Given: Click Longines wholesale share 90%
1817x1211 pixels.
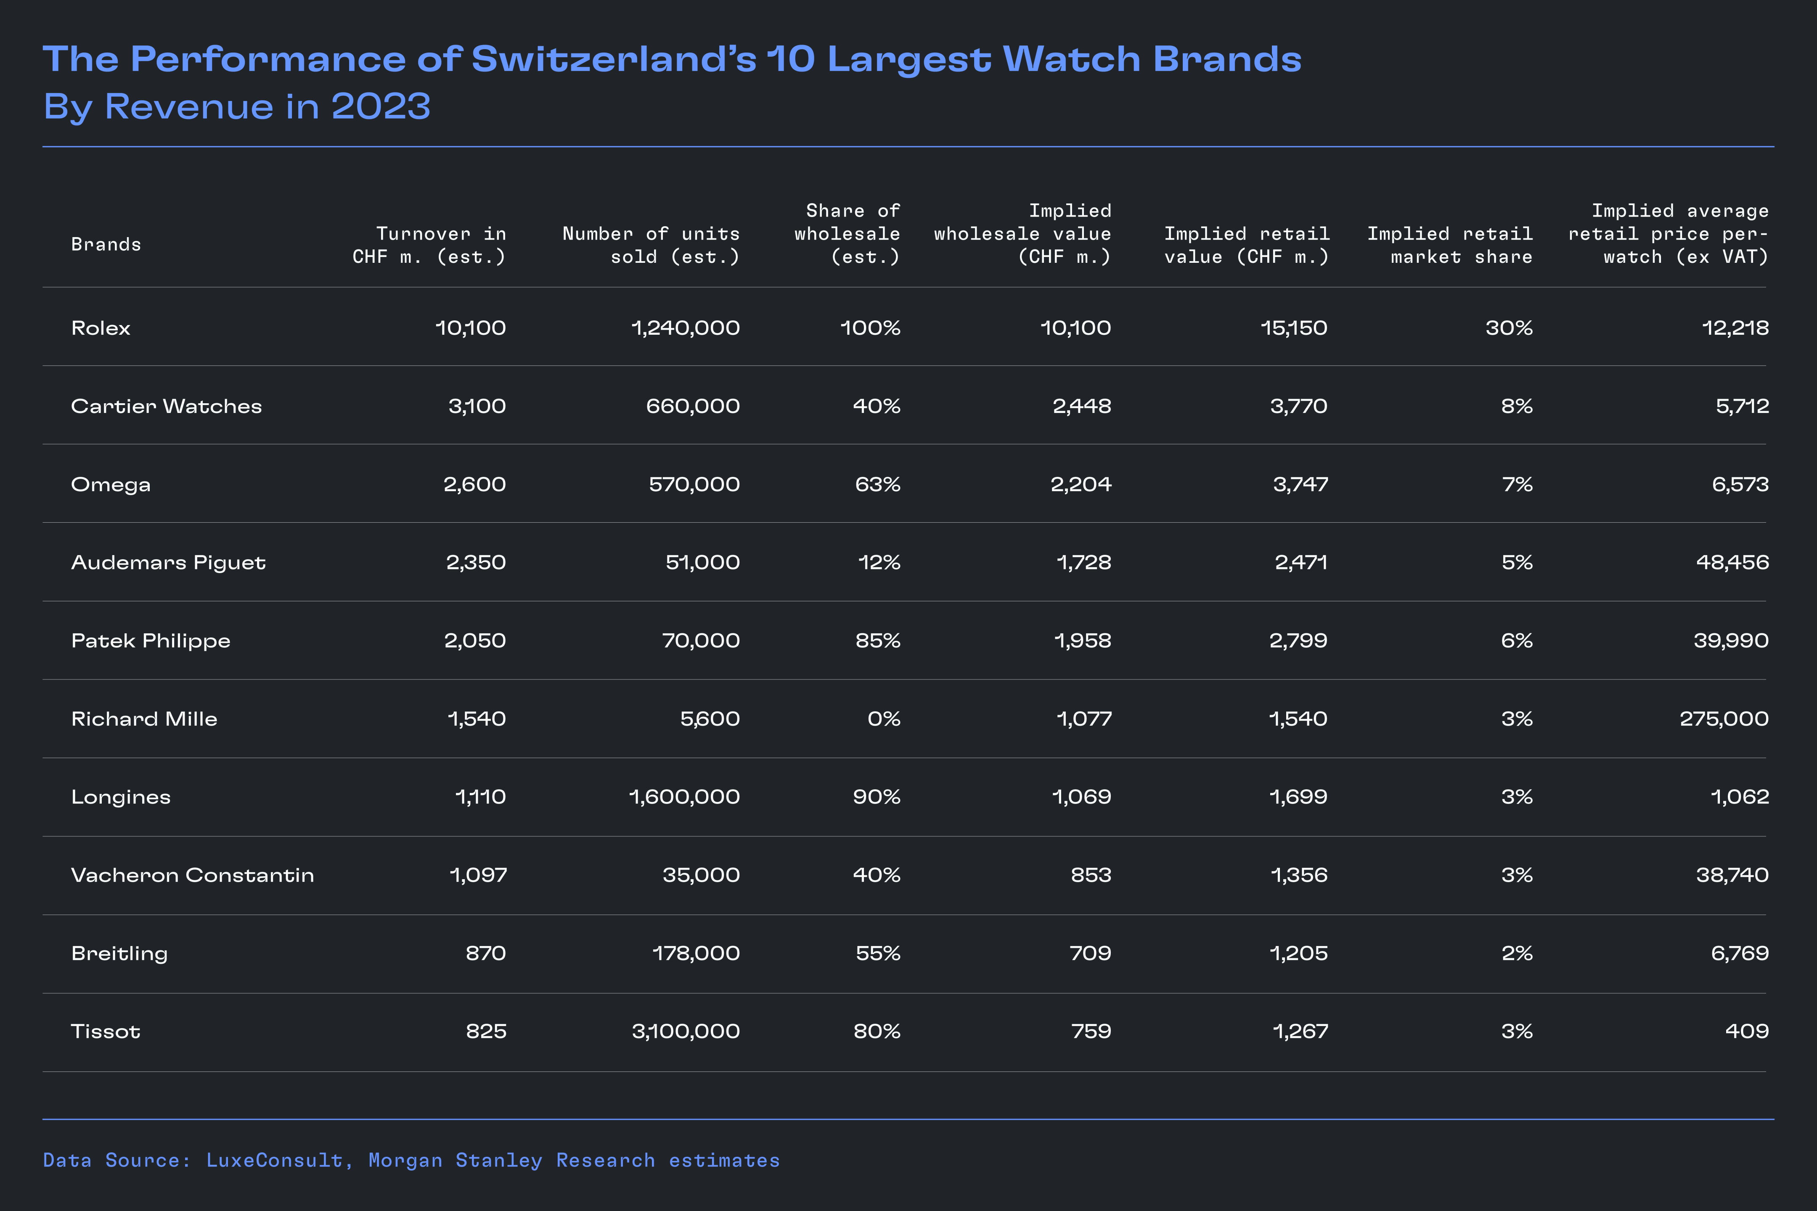Looking at the screenshot, I should coord(876,798).
